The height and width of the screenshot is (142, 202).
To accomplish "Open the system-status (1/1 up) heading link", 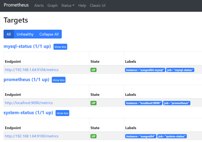I will pos(28,113).
